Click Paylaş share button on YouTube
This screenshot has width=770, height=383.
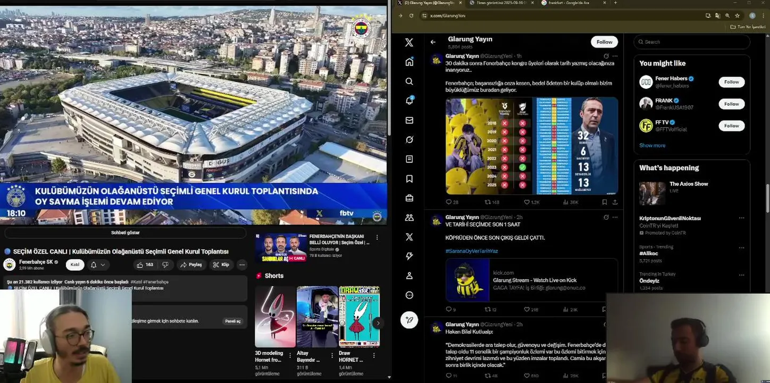tap(191, 264)
